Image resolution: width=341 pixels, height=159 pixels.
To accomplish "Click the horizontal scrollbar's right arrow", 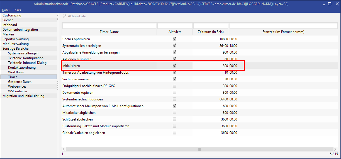I will (337, 149).
